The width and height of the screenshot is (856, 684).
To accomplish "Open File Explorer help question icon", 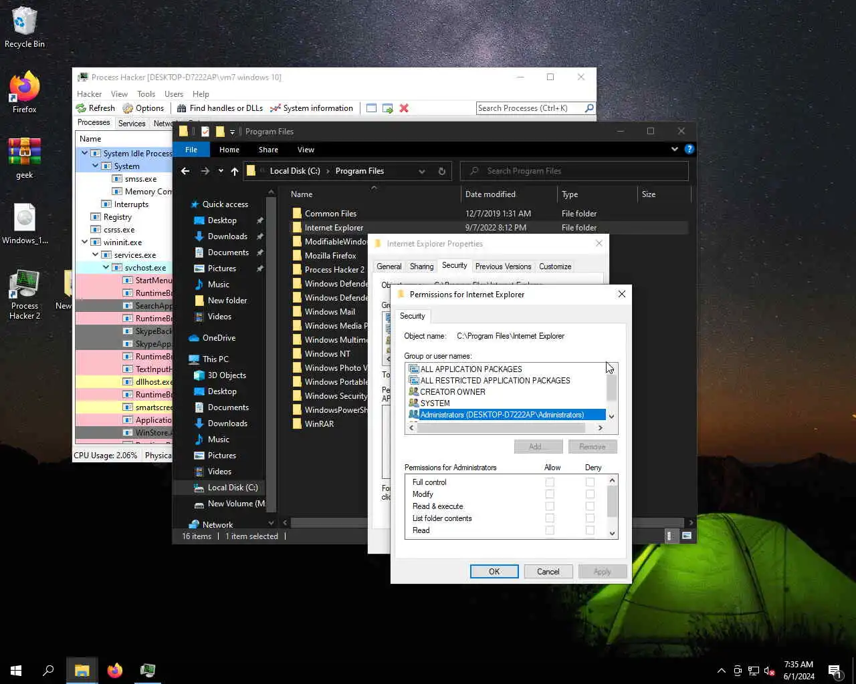I will click(x=689, y=149).
